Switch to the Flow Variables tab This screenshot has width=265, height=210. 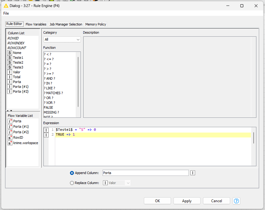pyautogui.click(x=36, y=24)
